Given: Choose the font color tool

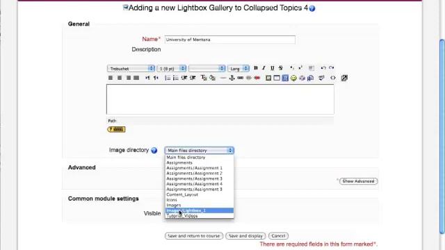Looking at the screenshot, I should click(204, 78).
